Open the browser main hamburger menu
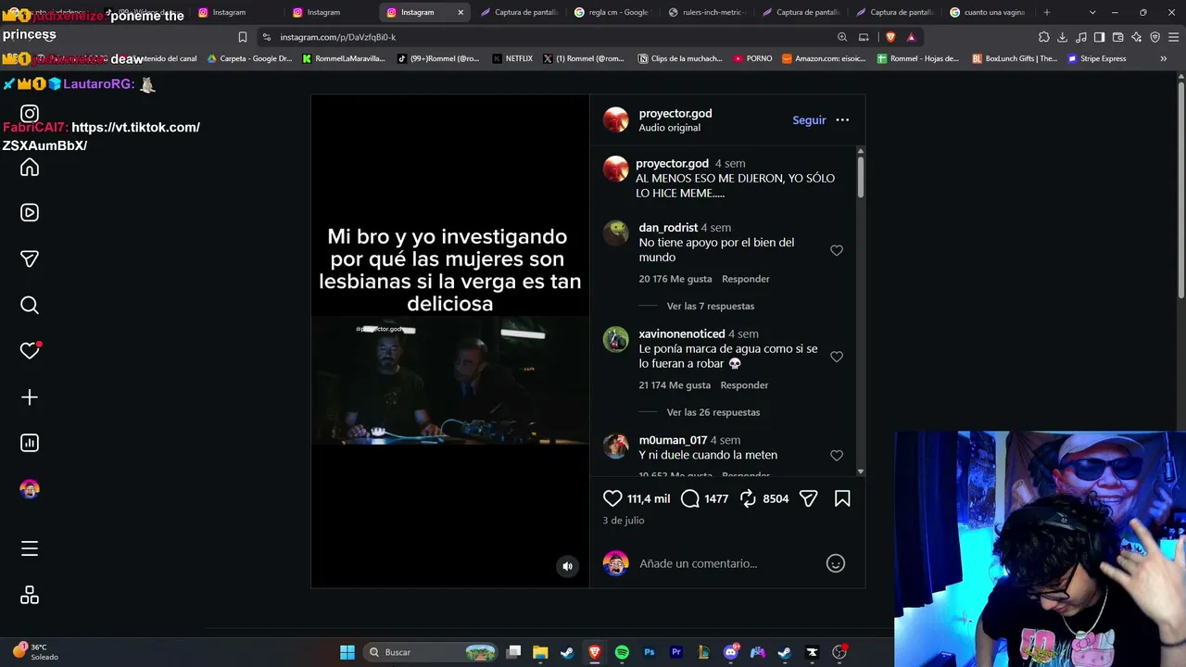This screenshot has width=1186, height=667. click(x=1172, y=37)
